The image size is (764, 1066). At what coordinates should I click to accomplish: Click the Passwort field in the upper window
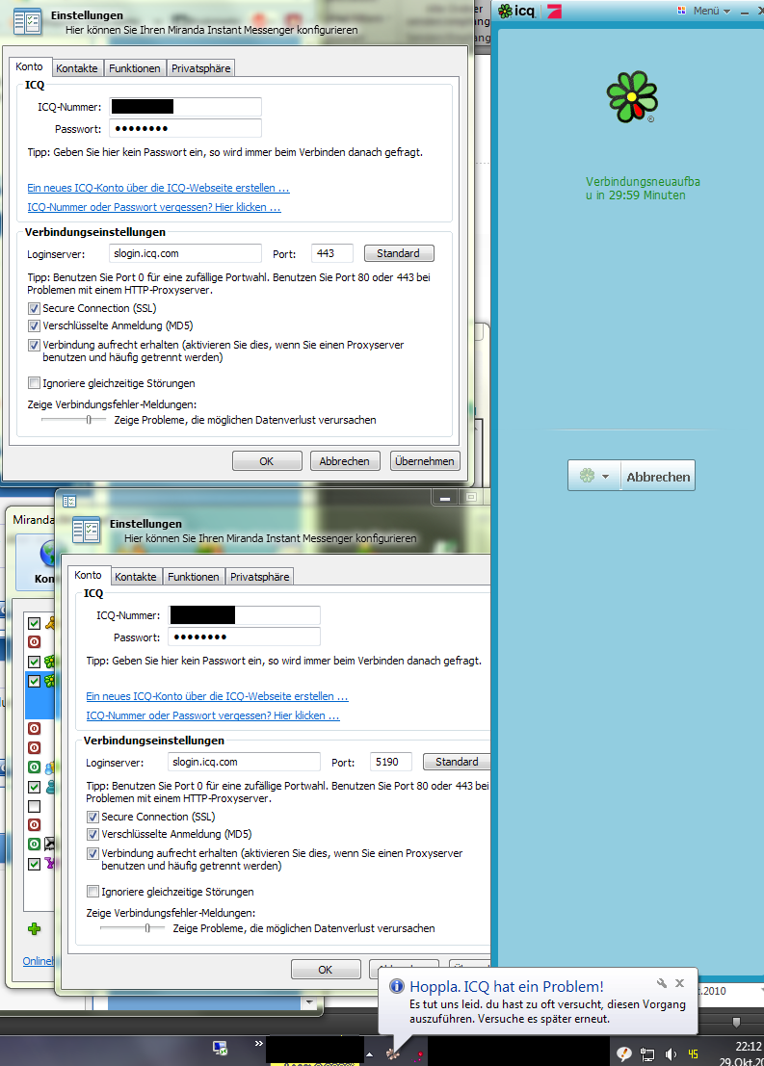185,128
